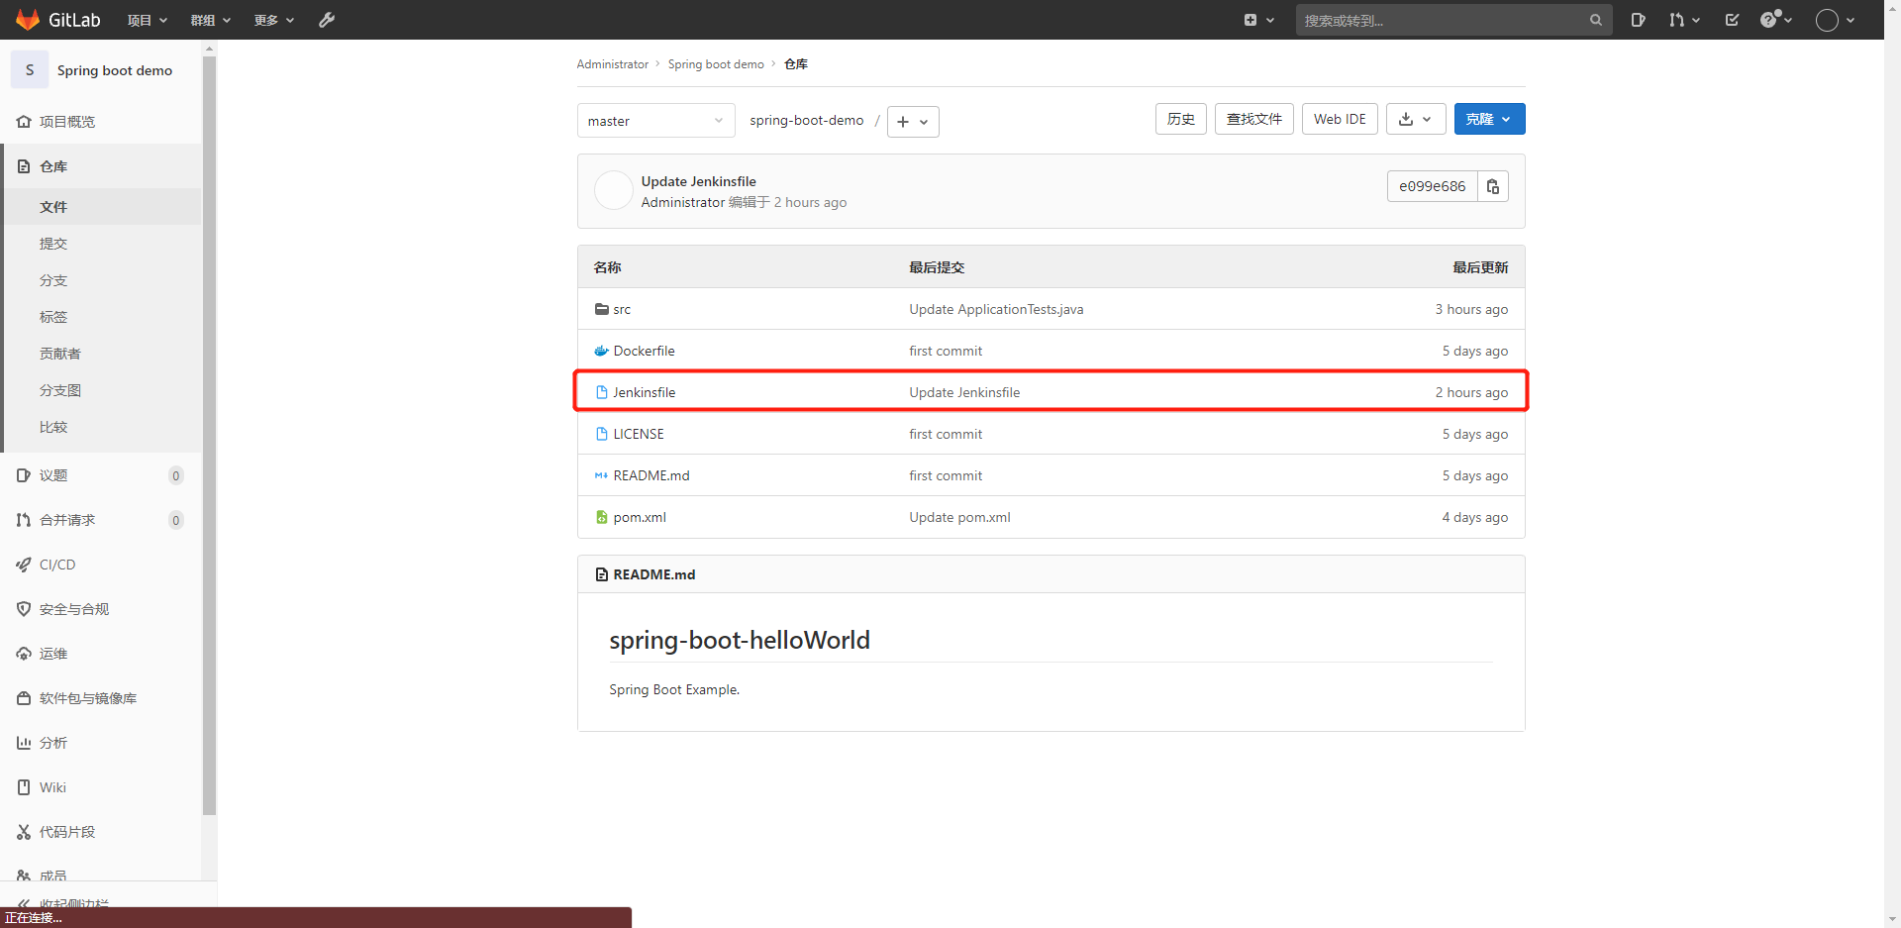Open the download source code dropdown
Image resolution: width=1901 pixels, height=928 pixels.
click(1416, 119)
